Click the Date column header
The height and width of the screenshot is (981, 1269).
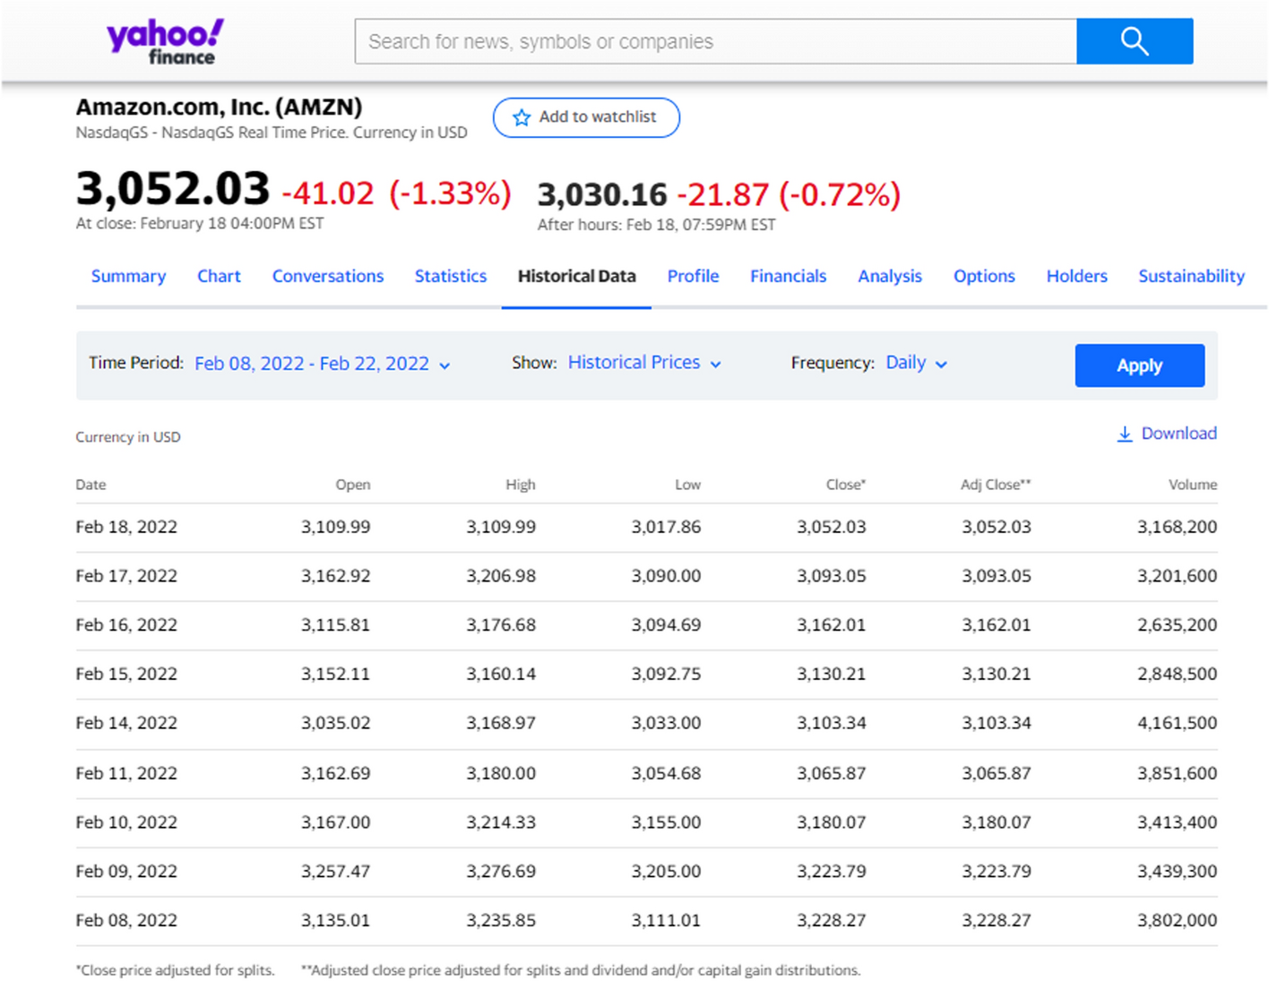pyautogui.click(x=91, y=485)
